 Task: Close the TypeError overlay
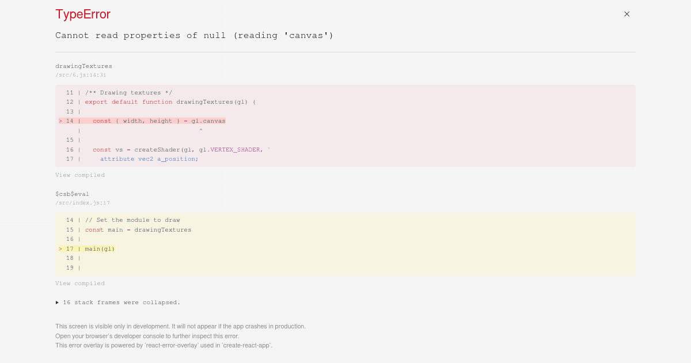[627, 14]
